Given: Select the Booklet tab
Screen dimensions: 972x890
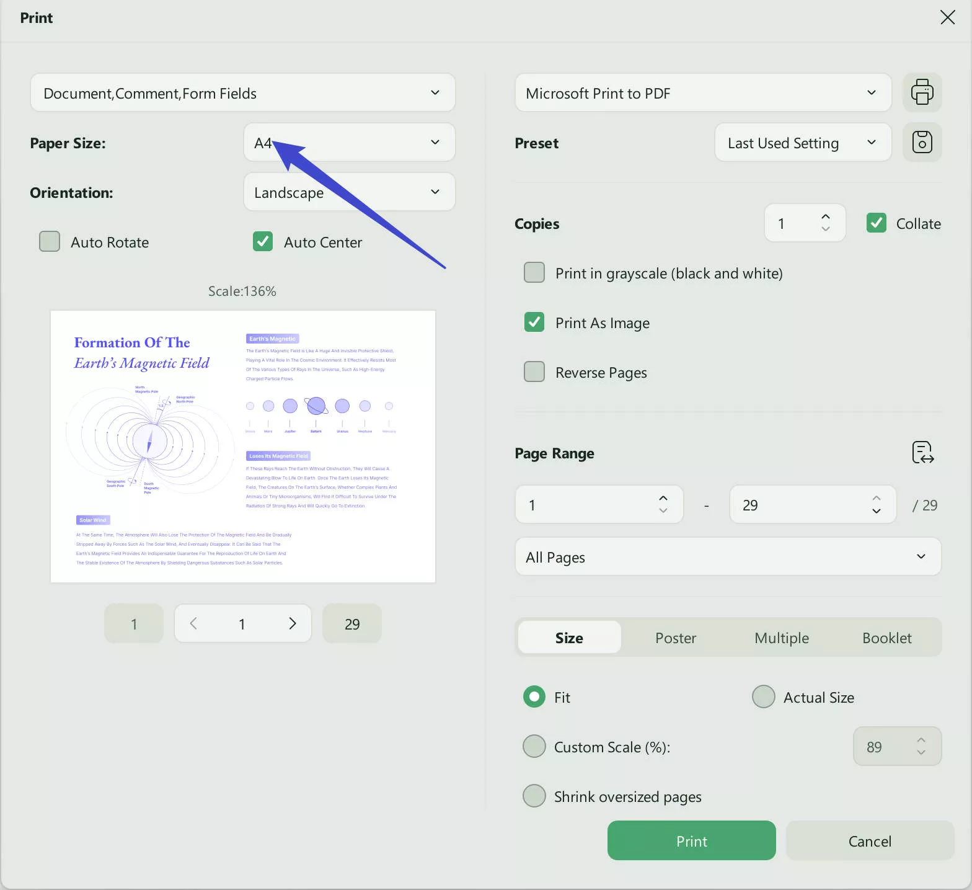Looking at the screenshot, I should point(886,638).
